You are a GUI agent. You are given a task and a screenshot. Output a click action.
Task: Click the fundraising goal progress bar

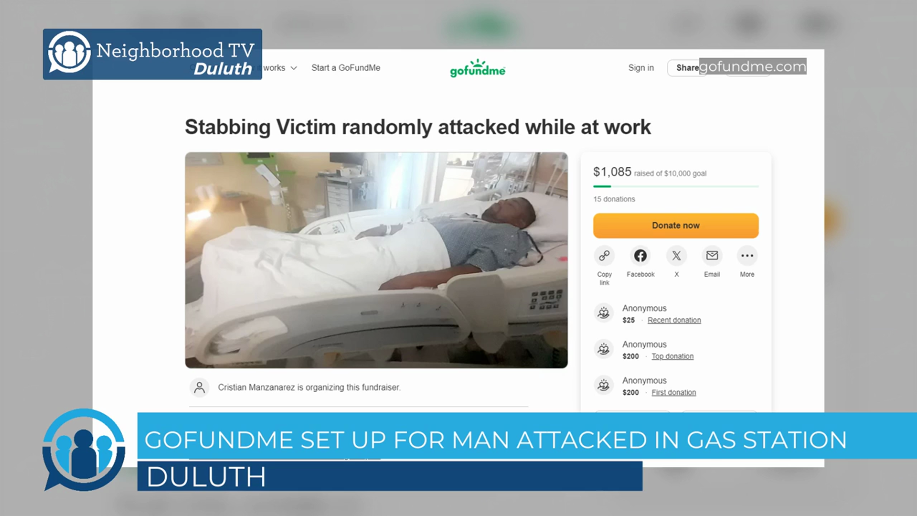pyautogui.click(x=676, y=186)
